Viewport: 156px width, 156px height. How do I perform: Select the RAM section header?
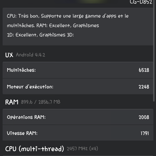pyautogui.click(x=12, y=102)
